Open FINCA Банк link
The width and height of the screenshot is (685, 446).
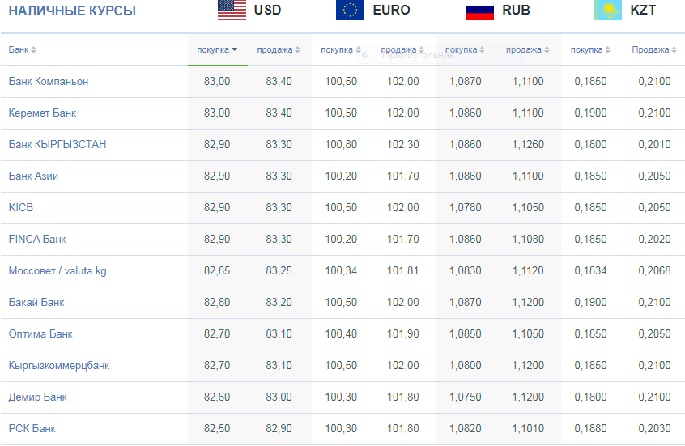pyautogui.click(x=37, y=240)
